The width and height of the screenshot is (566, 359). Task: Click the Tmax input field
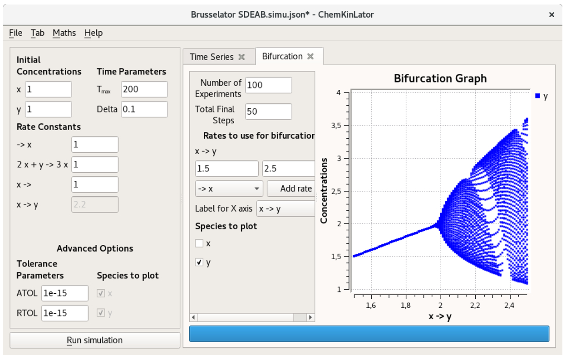click(x=144, y=89)
